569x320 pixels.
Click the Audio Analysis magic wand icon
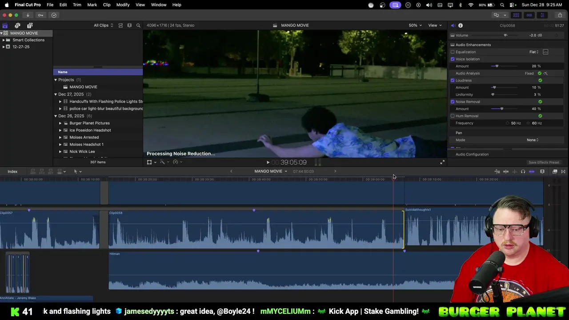coord(545,73)
